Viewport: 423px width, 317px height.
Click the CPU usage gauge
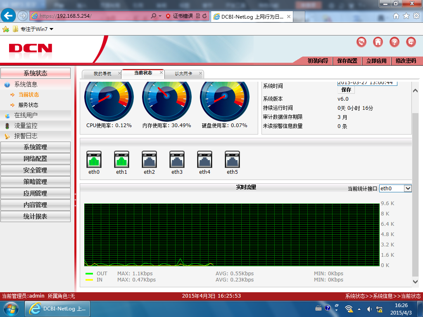109,101
